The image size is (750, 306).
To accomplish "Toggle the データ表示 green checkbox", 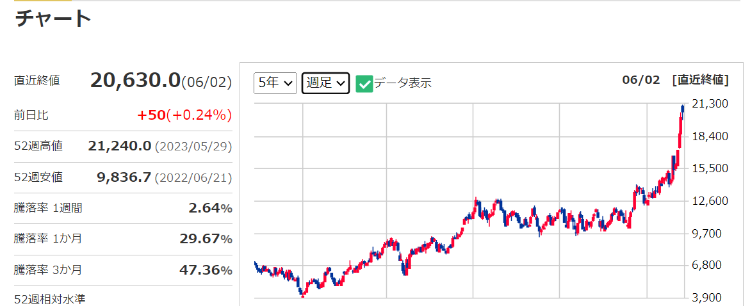I will [x=364, y=83].
